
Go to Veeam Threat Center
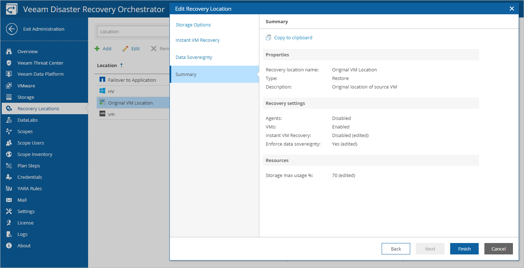pyautogui.click(x=40, y=63)
